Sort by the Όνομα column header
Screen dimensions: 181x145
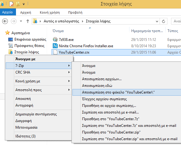(58, 31)
